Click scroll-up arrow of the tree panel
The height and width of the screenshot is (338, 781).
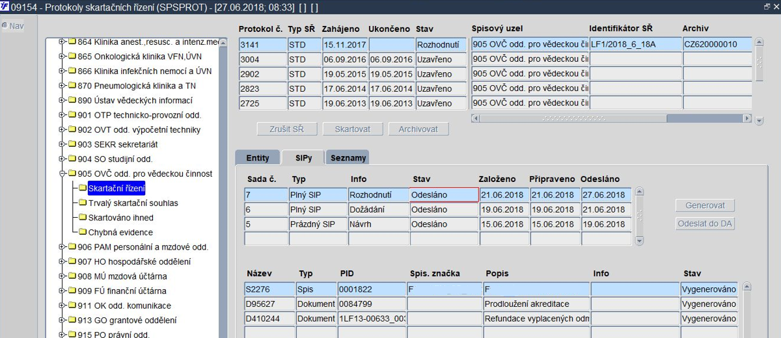pyautogui.click(x=223, y=43)
